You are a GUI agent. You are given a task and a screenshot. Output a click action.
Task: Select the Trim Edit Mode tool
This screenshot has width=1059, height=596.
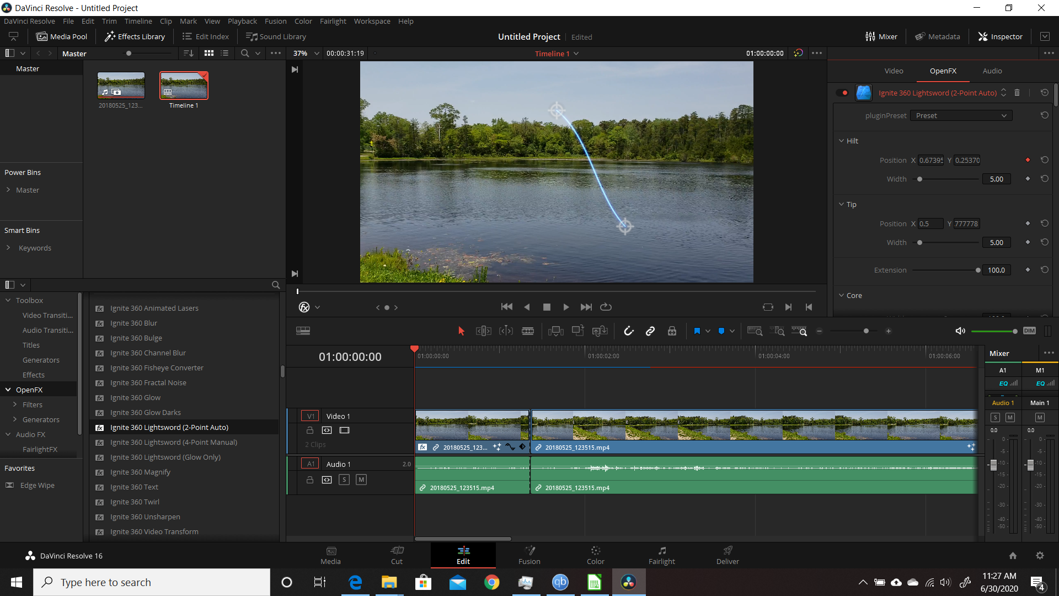pos(483,331)
